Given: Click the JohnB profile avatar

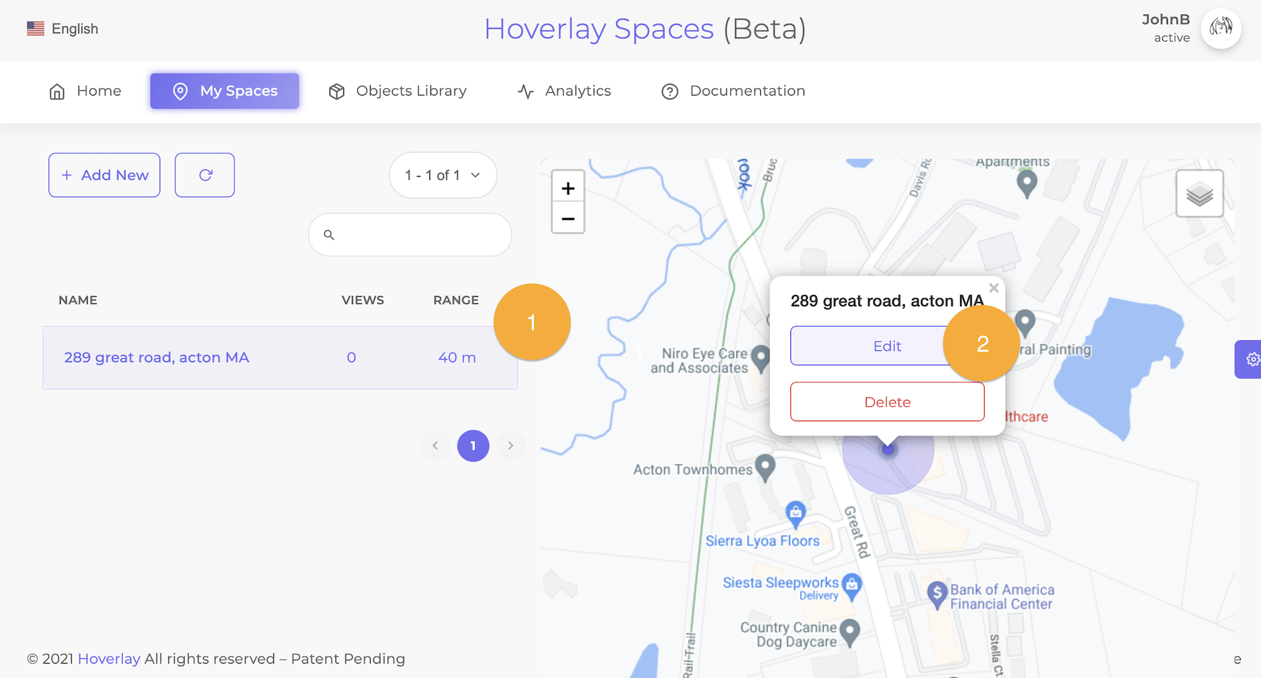Looking at the screenshot, I should click(x=1221, y=28).
